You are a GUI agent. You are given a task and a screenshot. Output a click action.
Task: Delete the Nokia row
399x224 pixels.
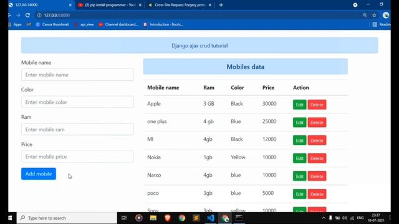click(x=317, y=158)
